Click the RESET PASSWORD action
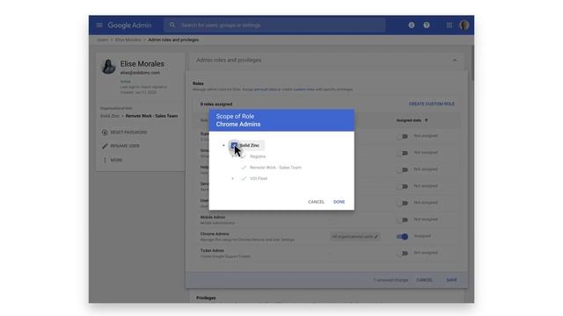 128,133
